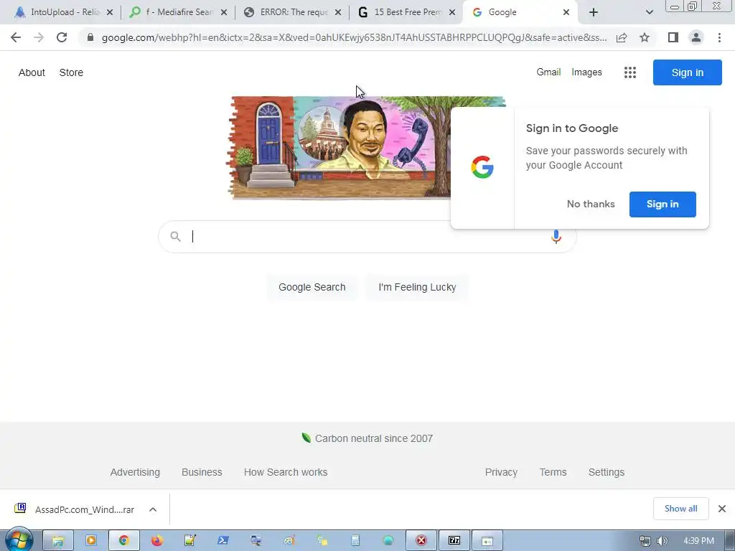Screen dimensions: 735x551
Task: Open the 7-Zip taskbar window
Action: (454, 541)
